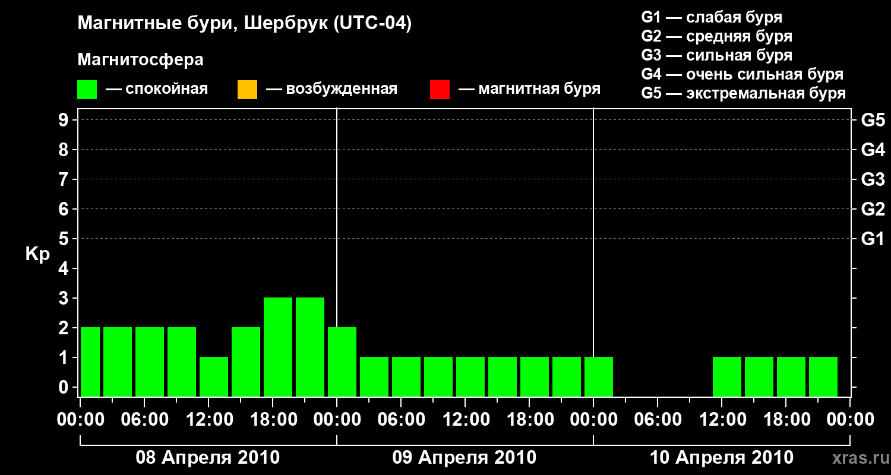Screen dimensions: 891x475
Task: Click the red 'магнитная буря' legend swatch
Action: [440, 90]
